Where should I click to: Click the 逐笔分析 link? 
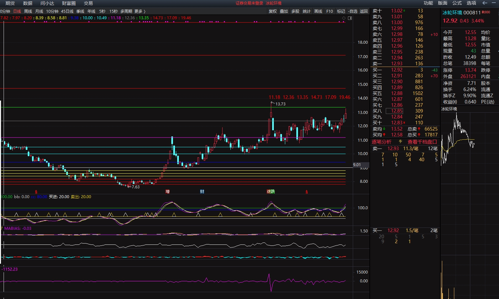tap(382, 142)
